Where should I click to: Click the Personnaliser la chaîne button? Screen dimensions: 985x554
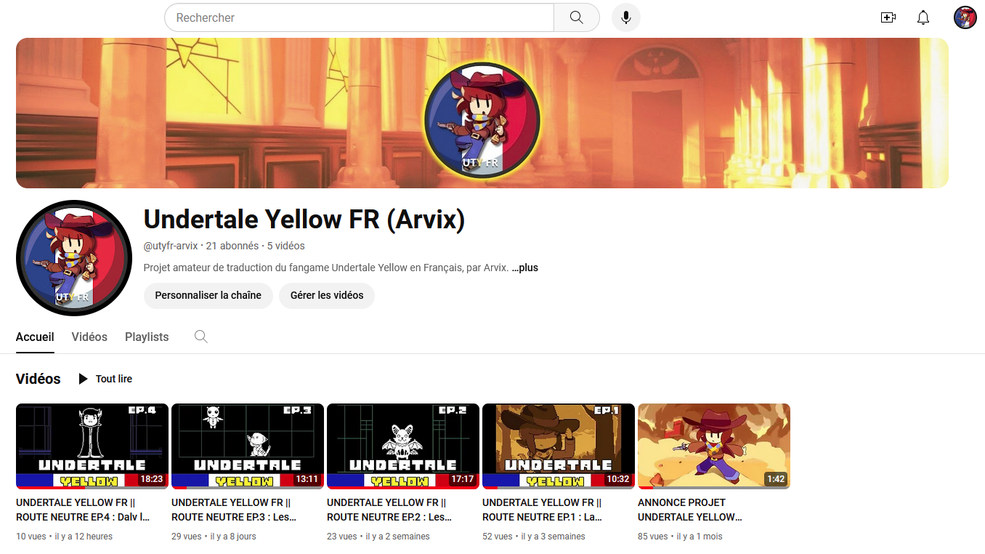click(x=208, y=296)
